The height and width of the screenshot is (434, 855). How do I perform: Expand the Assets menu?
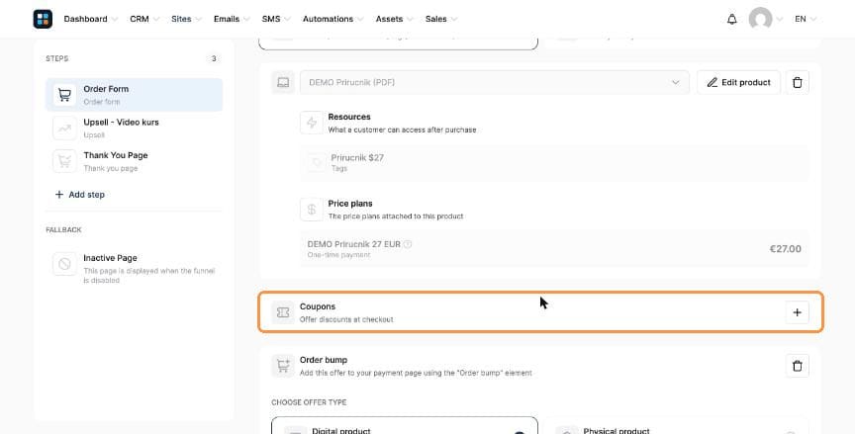394,19
